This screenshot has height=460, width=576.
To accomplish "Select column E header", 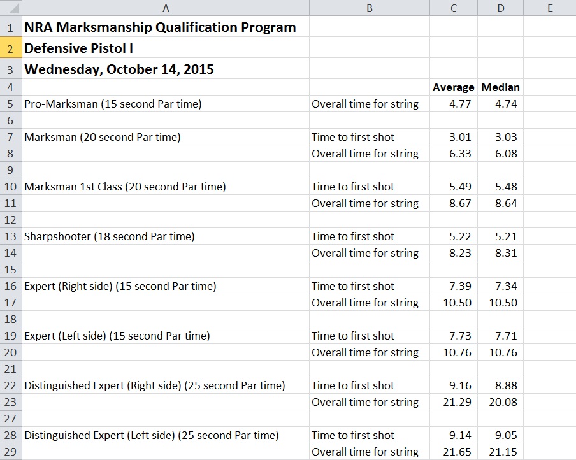I will [x=549, y=8].
